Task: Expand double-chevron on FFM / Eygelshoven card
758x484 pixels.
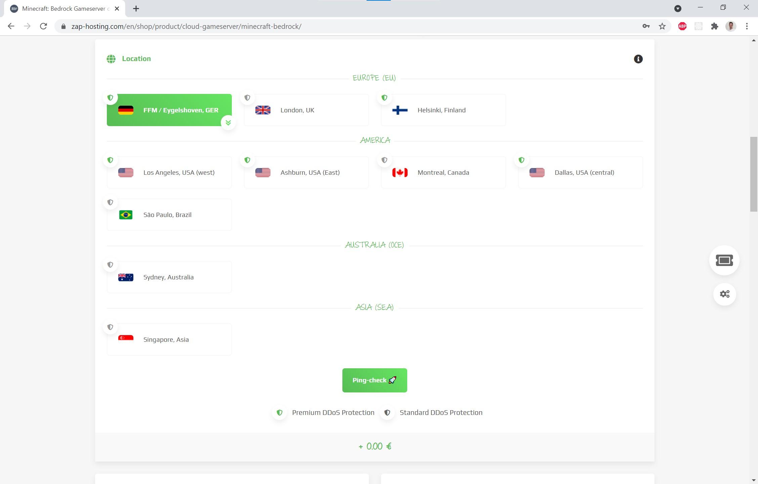Action: click(228, 123)
